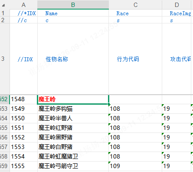Click the 行为代码 cell
193x172 pixels.
(x=135, y=59)
